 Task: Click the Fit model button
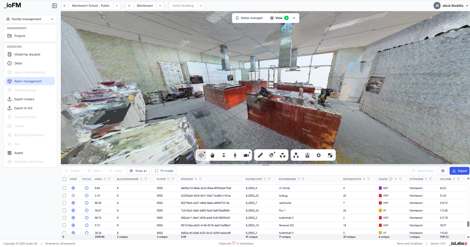(164, 171)
